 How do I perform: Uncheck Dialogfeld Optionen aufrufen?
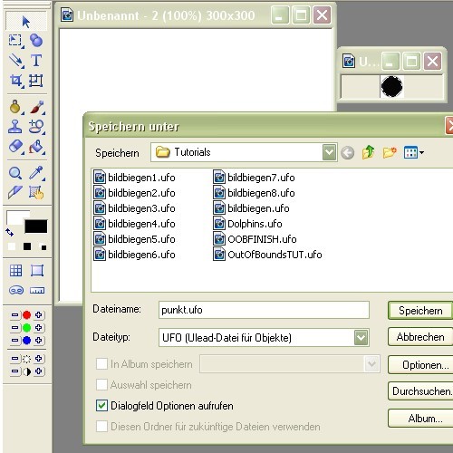(x=101, y=406)
